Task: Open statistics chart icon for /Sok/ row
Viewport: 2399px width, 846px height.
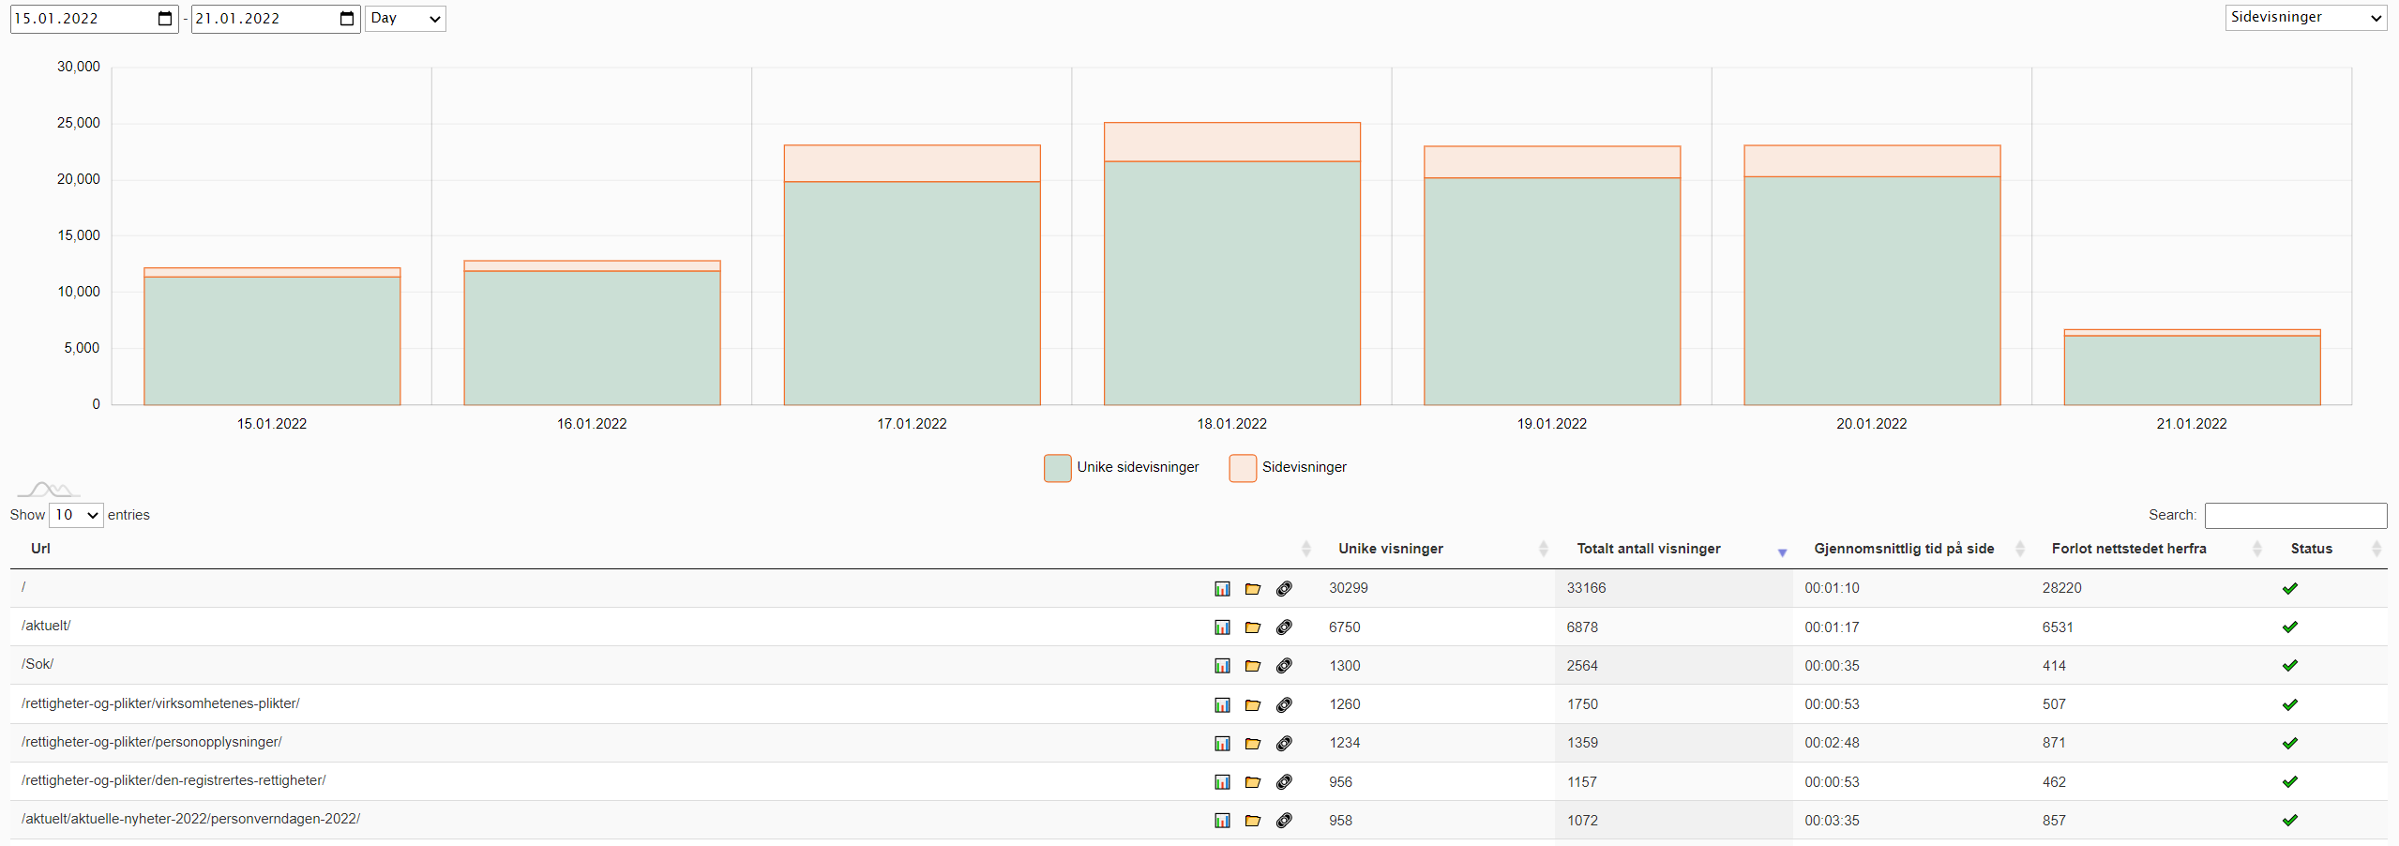Action: click(x=1222, y=666)
